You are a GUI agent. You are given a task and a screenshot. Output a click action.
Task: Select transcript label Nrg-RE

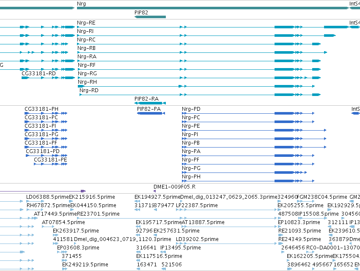coord(86,23)
